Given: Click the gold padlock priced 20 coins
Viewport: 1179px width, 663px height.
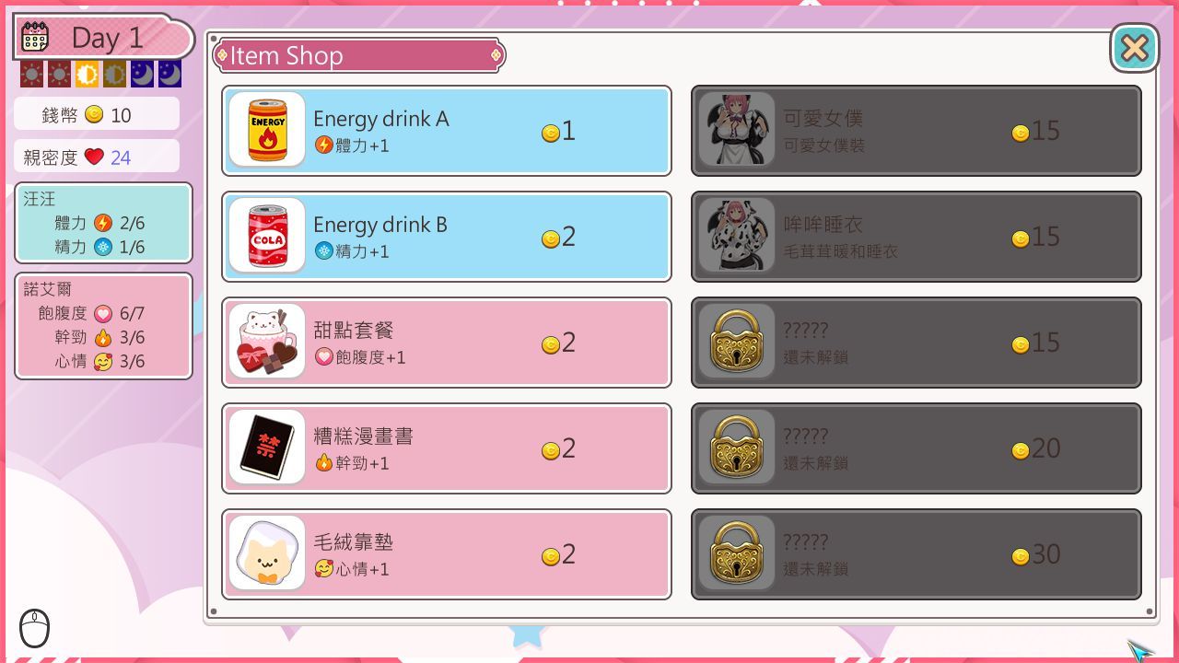Looking at the screenshot, I should pyautogui.click(x=737, y=448).
